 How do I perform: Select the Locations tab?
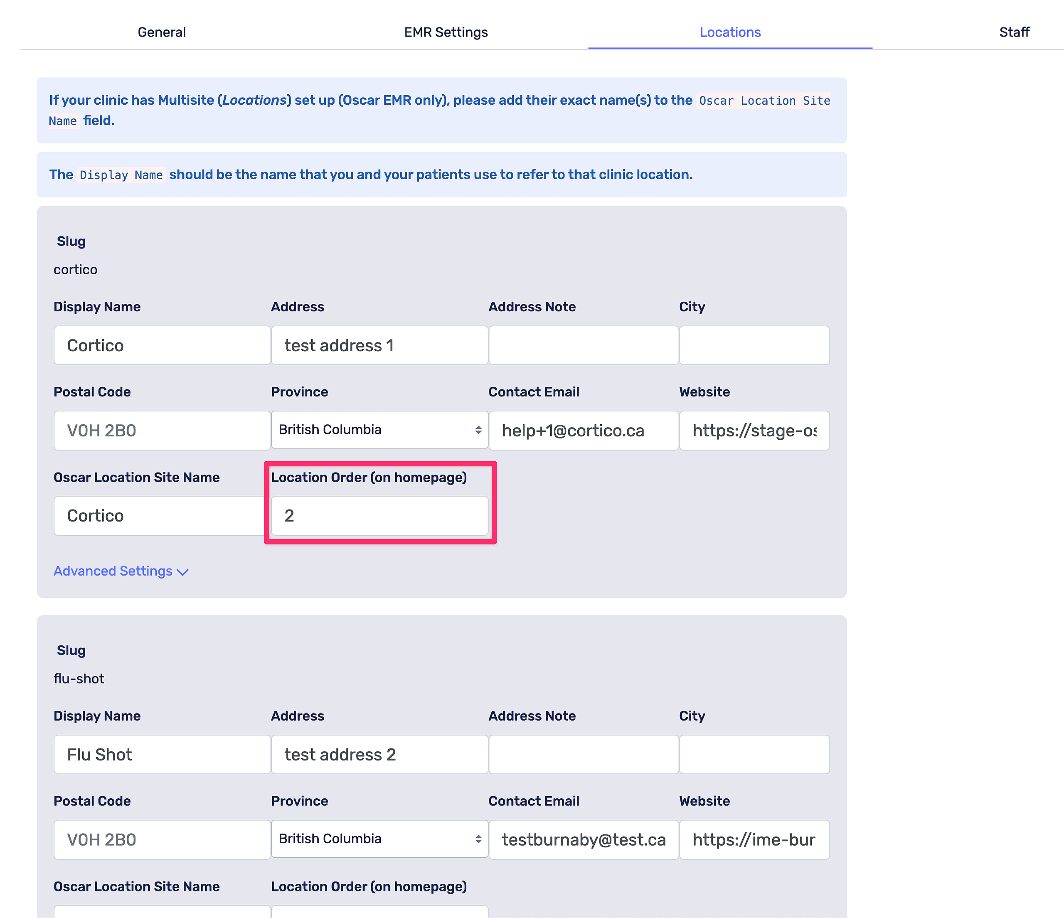coord(730,32)
